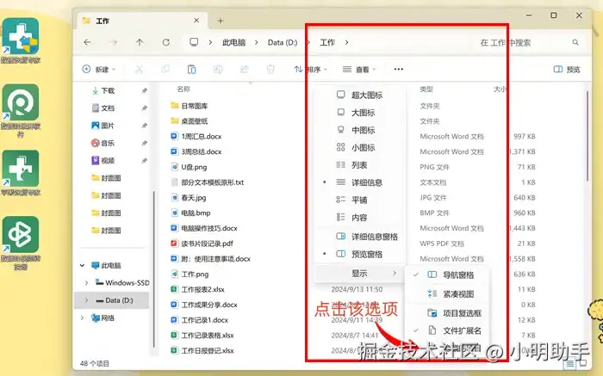
Task: Choose the 列表 view
Action: pyautogui.click(x=359, y=165)
